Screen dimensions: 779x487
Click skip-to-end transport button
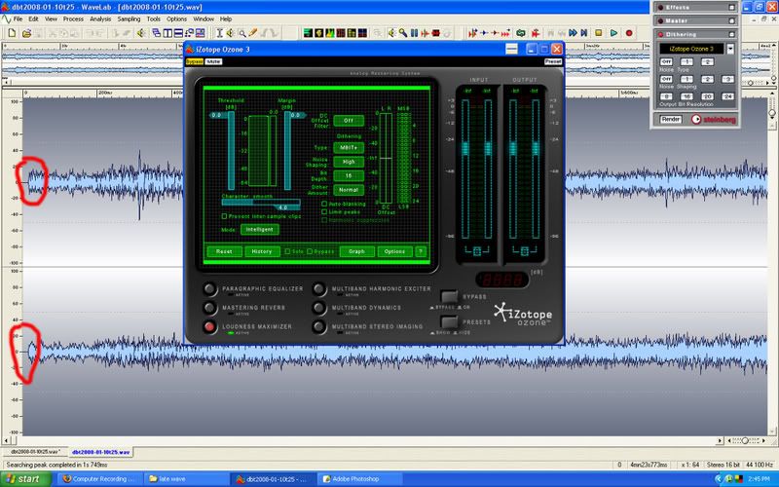click(x=584, y=33)
